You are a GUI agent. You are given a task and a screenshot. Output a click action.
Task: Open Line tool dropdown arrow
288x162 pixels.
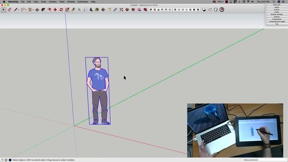point(18,10)
